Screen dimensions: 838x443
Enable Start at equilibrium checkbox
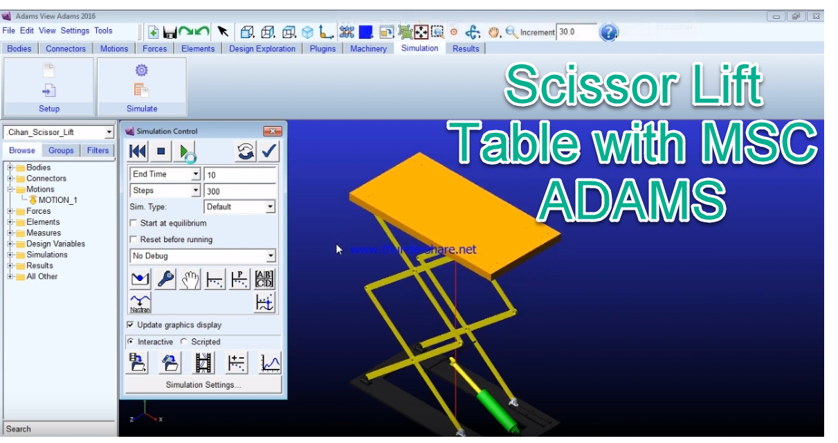[134, 224]
